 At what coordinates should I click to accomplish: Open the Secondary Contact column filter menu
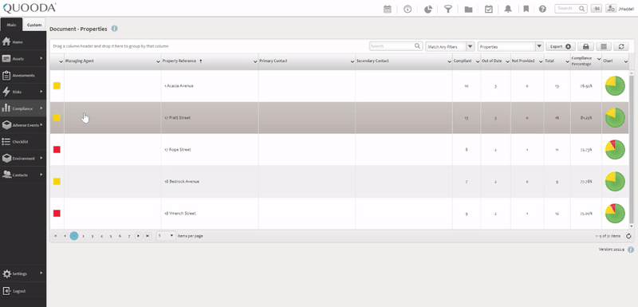(449, 61)
